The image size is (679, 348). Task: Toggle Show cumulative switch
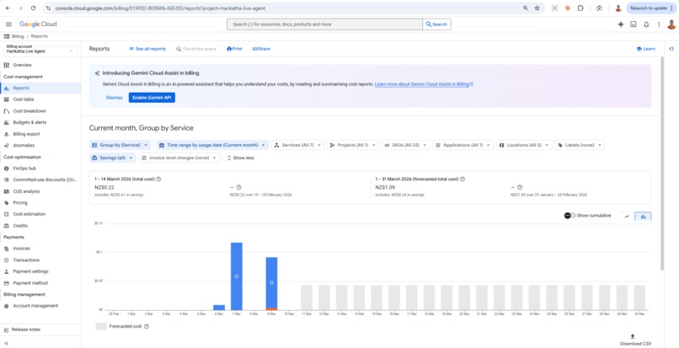(569, 216)
